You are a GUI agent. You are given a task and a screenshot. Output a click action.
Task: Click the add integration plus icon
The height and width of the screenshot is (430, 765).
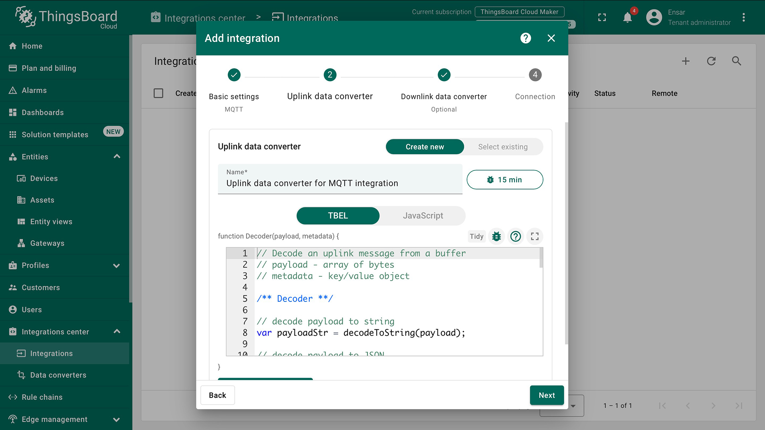(x=686, y=61)
